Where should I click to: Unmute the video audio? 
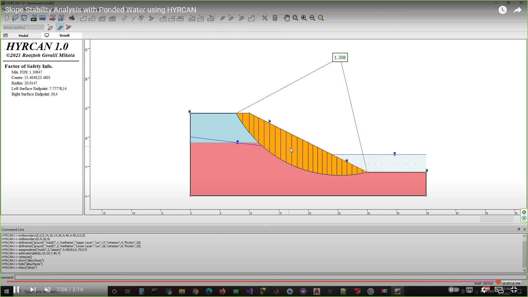click(x=48, y=290)
